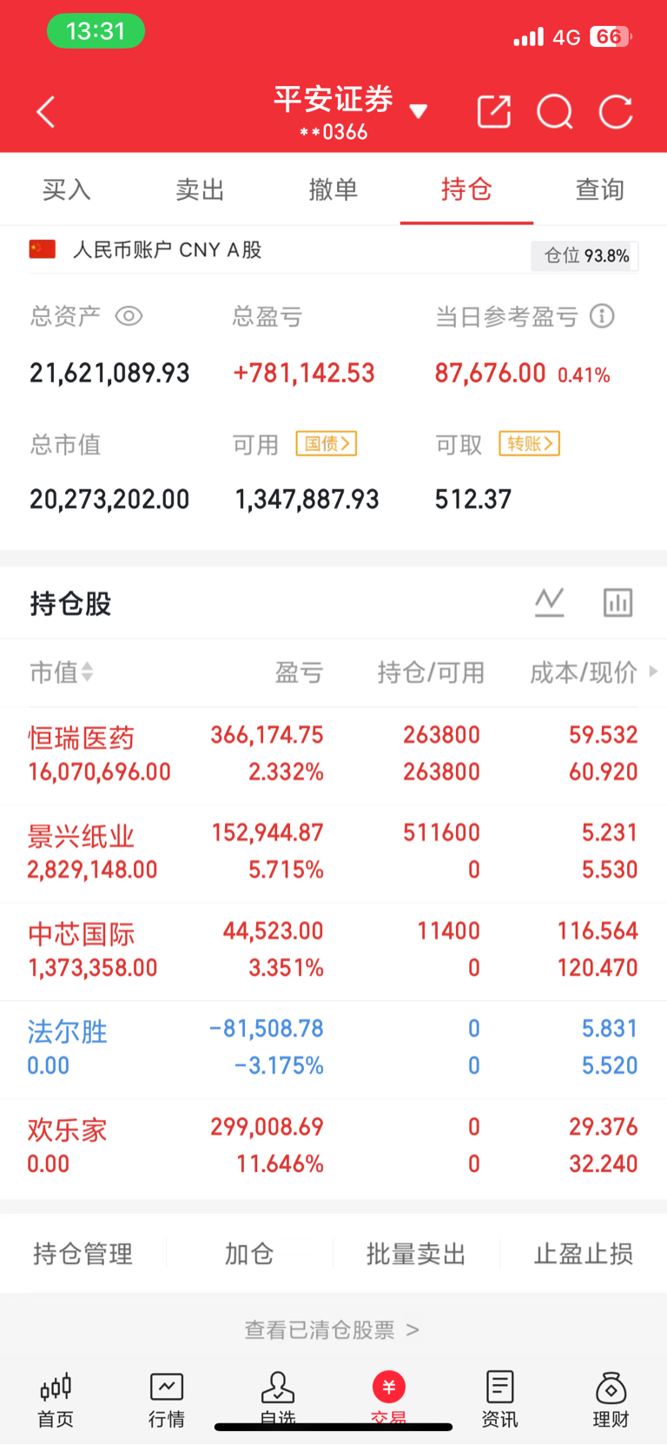Screen dimensions: 667x1445
Task: Tap today's profit value 87,676.00
Action: point(490,374)
